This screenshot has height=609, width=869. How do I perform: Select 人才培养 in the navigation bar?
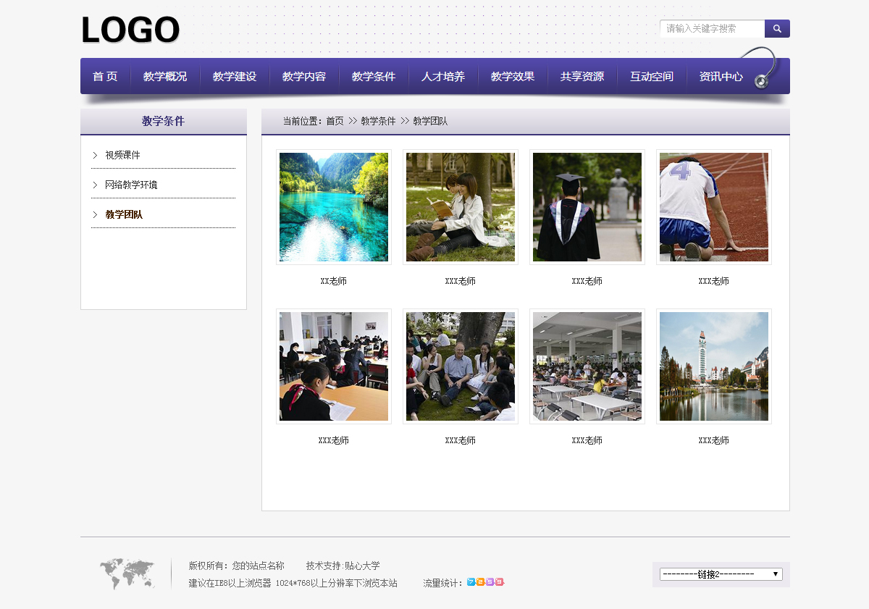point(443,77)
